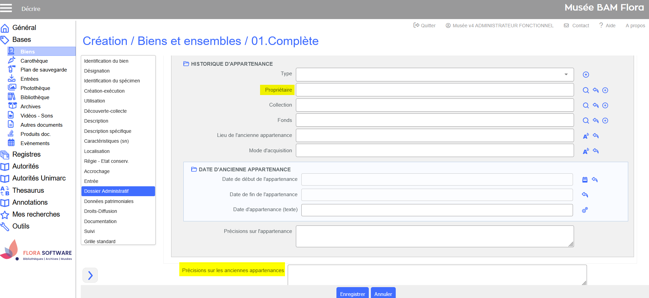Open the Musée v4 Administrateur Fonctionnel profile
649x298 pixels.
tap(499, 26)
